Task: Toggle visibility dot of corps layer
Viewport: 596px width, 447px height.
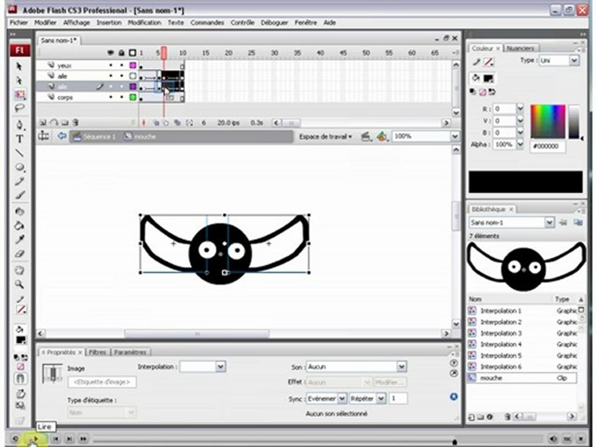Action: click(x=111, y=97)
